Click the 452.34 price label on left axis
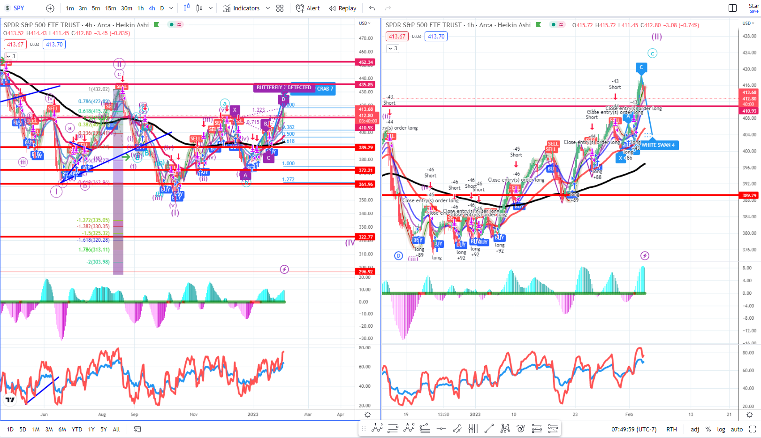This screenshot has width=761, height=438. pos(366,62)
